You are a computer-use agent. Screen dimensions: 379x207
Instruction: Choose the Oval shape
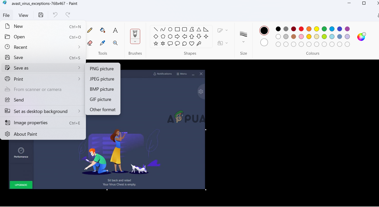point(170,29)
